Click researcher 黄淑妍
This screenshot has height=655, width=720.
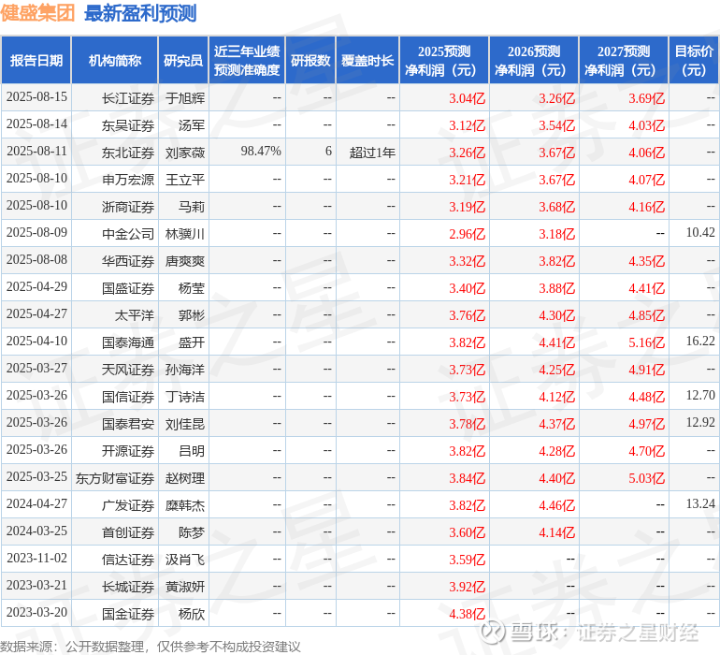185,587
